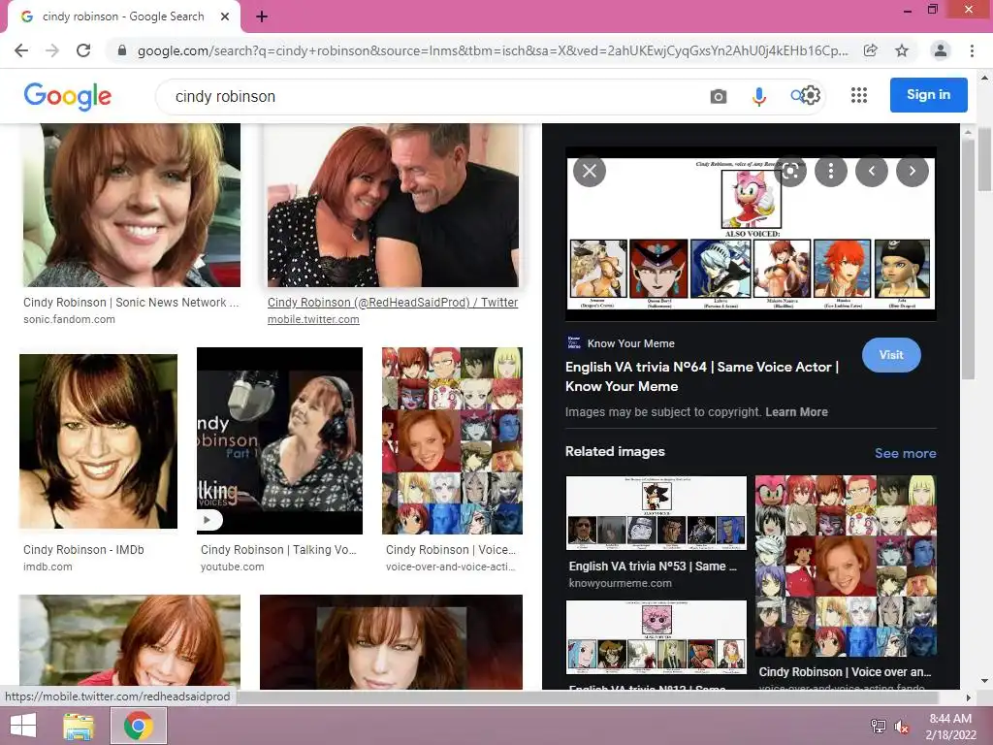Open quick settings gear icon
993x745 pixels.
tap(811, 96)
